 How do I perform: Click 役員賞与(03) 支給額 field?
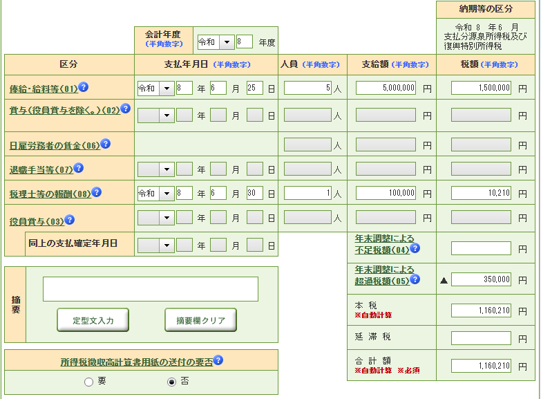pyautogui.click(x=386, y=217)
